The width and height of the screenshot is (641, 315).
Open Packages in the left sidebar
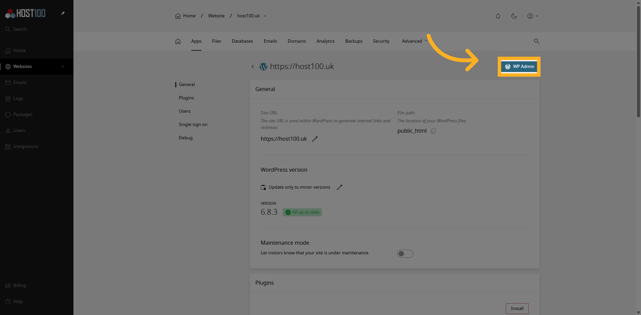[x=37, y=114]
